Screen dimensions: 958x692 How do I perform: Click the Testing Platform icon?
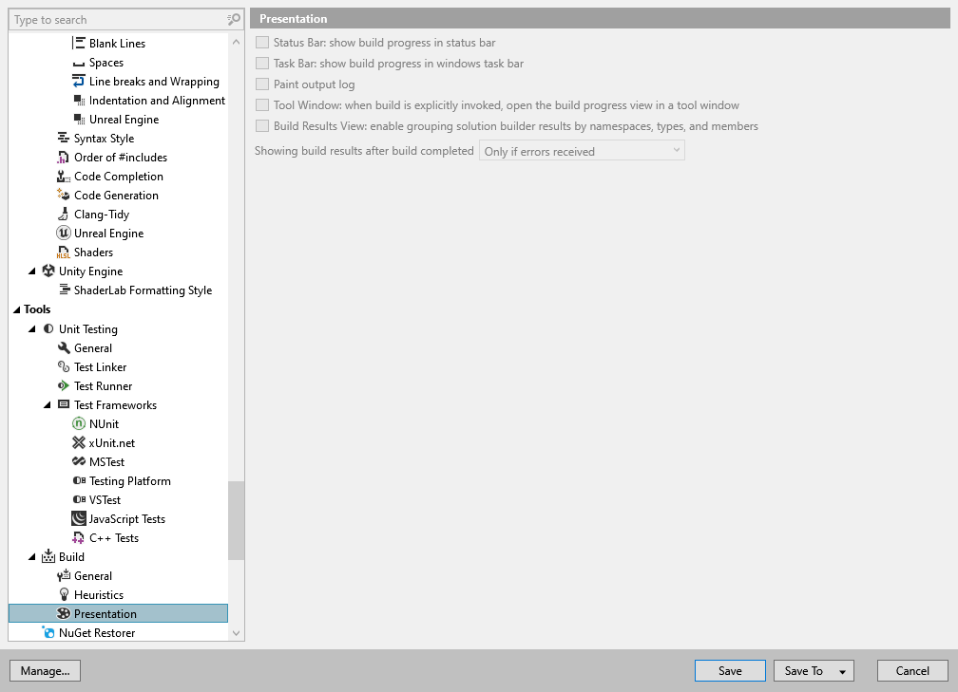[x=79, y=481]
